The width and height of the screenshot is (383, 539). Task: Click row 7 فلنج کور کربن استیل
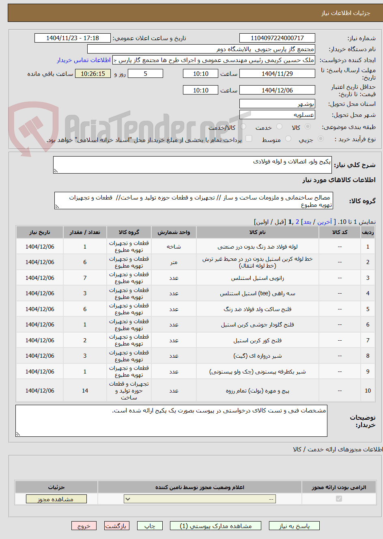[x=258, y=340]
